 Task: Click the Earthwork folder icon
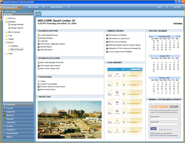tap(6, 18)
